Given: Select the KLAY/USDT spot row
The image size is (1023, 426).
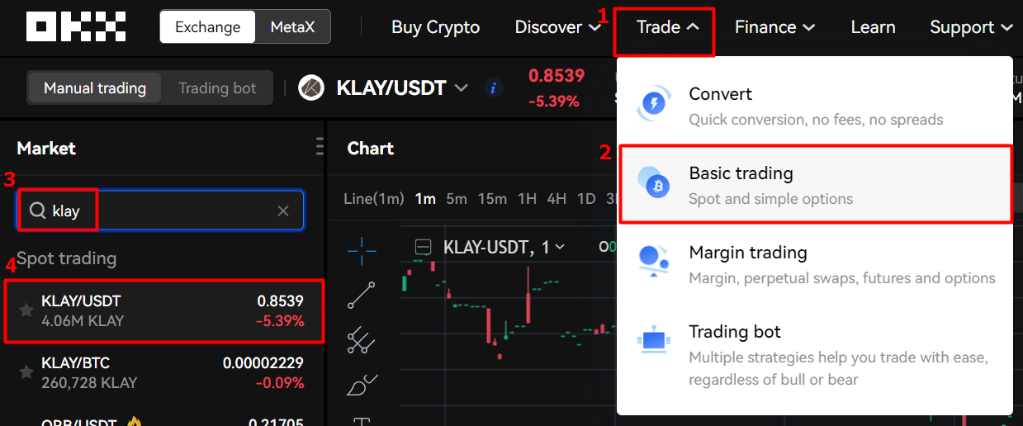Looking at the screenshot, I should 164,310.
